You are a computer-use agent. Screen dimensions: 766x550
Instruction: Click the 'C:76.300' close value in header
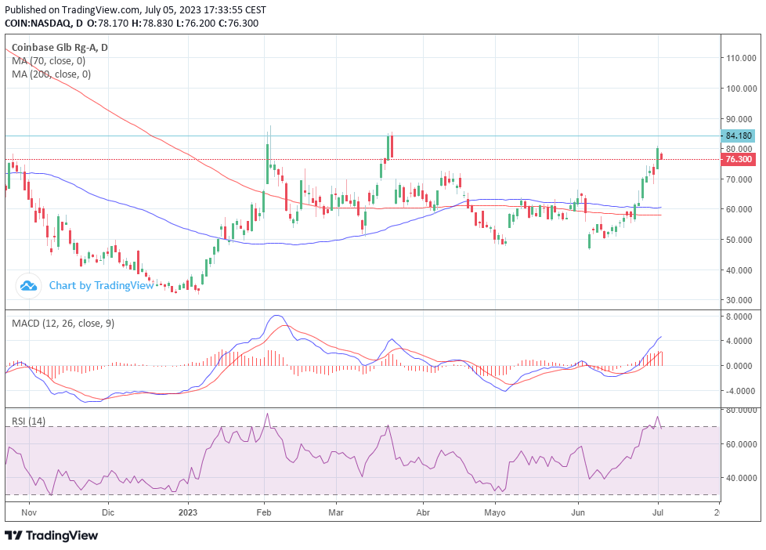point(238,23)
